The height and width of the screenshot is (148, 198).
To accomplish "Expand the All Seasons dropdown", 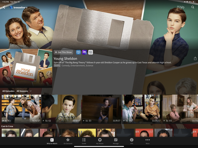I will tap(24, 91).
